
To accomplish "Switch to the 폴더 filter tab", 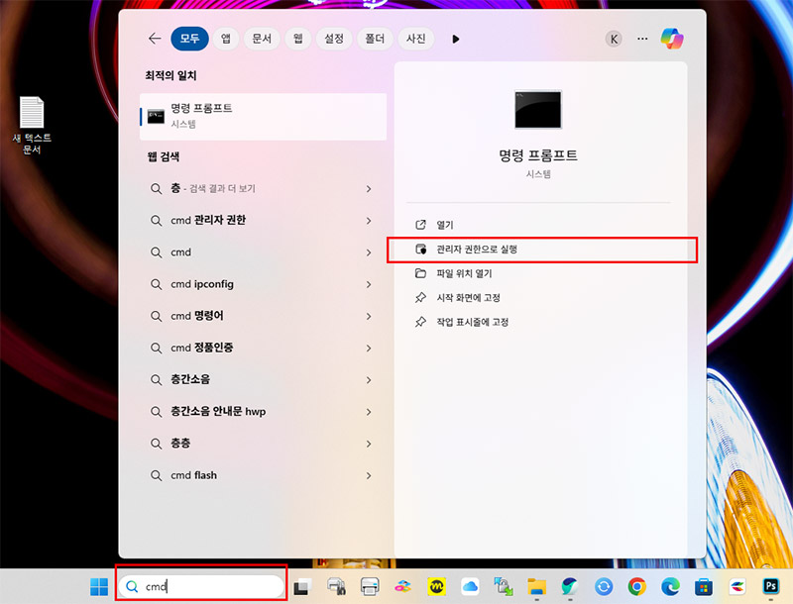I will click(x=375, y=39).
